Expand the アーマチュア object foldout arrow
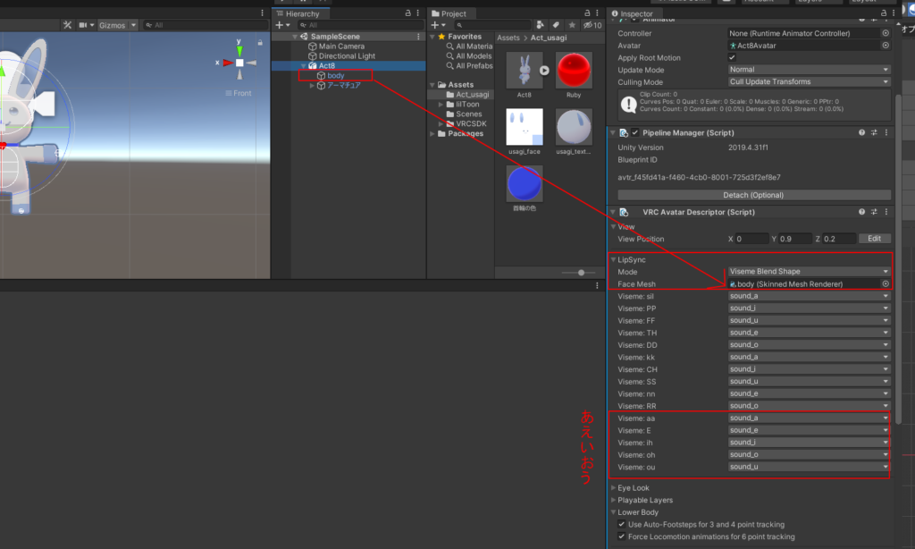This screenshot has width=915, height=549. 312,85
